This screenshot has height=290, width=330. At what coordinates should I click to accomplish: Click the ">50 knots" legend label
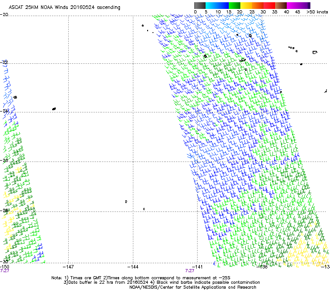click(317, 12)
